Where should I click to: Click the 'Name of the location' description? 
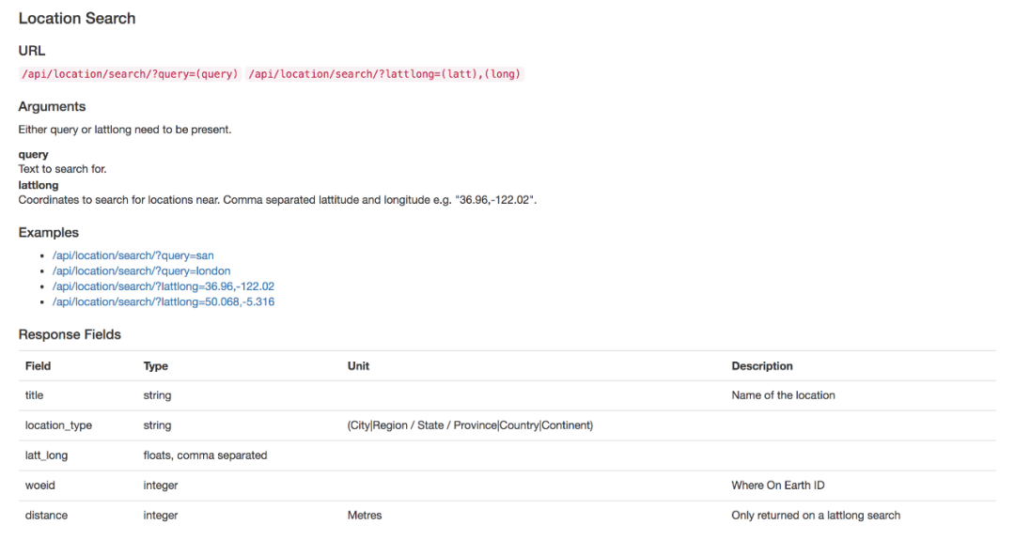pos(783,395)
